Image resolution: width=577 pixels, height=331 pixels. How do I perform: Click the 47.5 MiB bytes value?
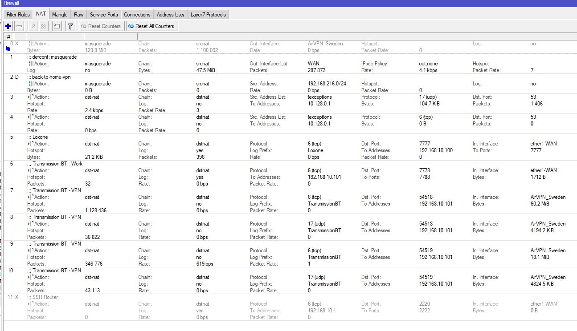tap(206, 70)
